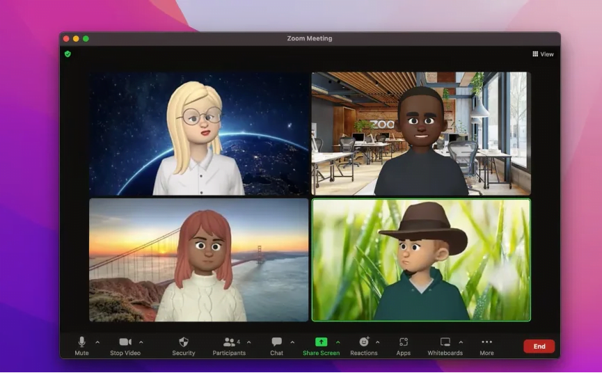Expand the arrow next to Share Screen

(x=338, y=342)
